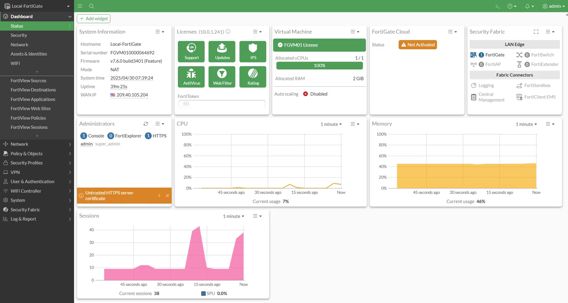Open FortiView Sources dashboard
Image resolution: width=568 pixels, height=303 pixels.
point(29,80)
